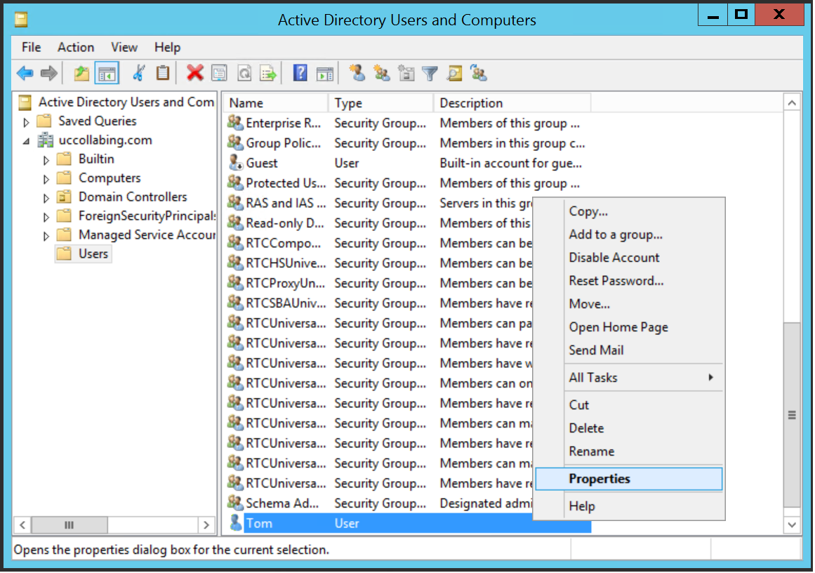Click Domain Controllers folder icon
Screen dimensions: 815x573
click(x=64, y=197)
